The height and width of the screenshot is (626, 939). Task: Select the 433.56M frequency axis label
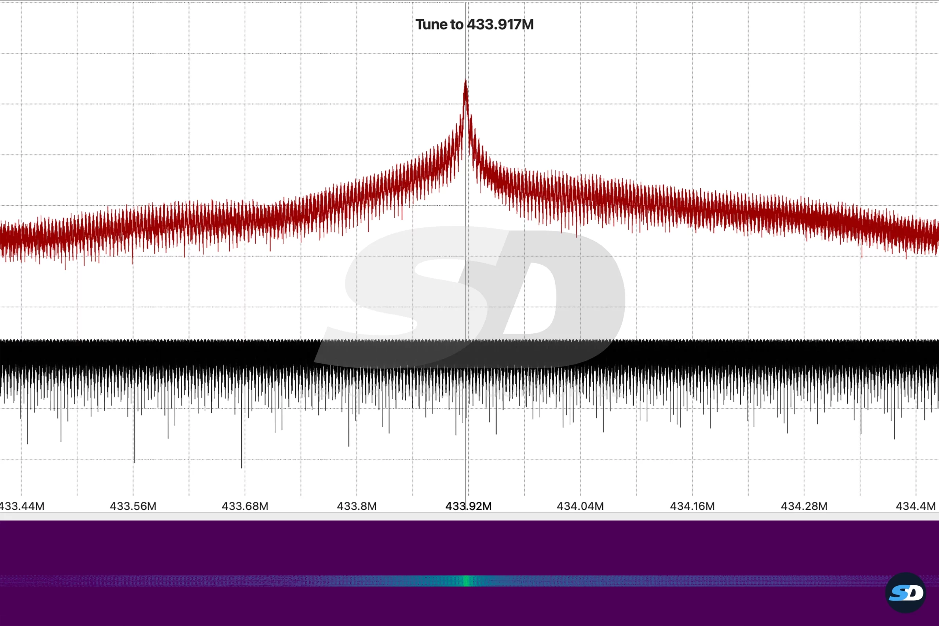(133, 506)
